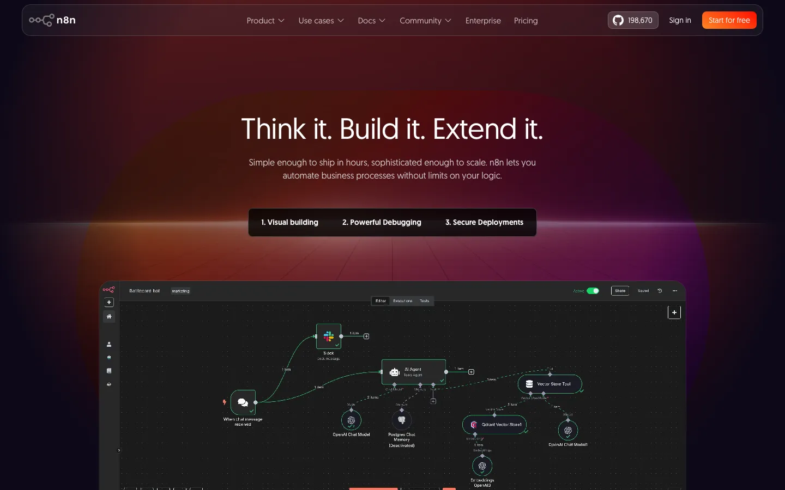Viewport: 785px width, 490px height.
Task: Add node after Slack output plus
Action: [366, 336]
